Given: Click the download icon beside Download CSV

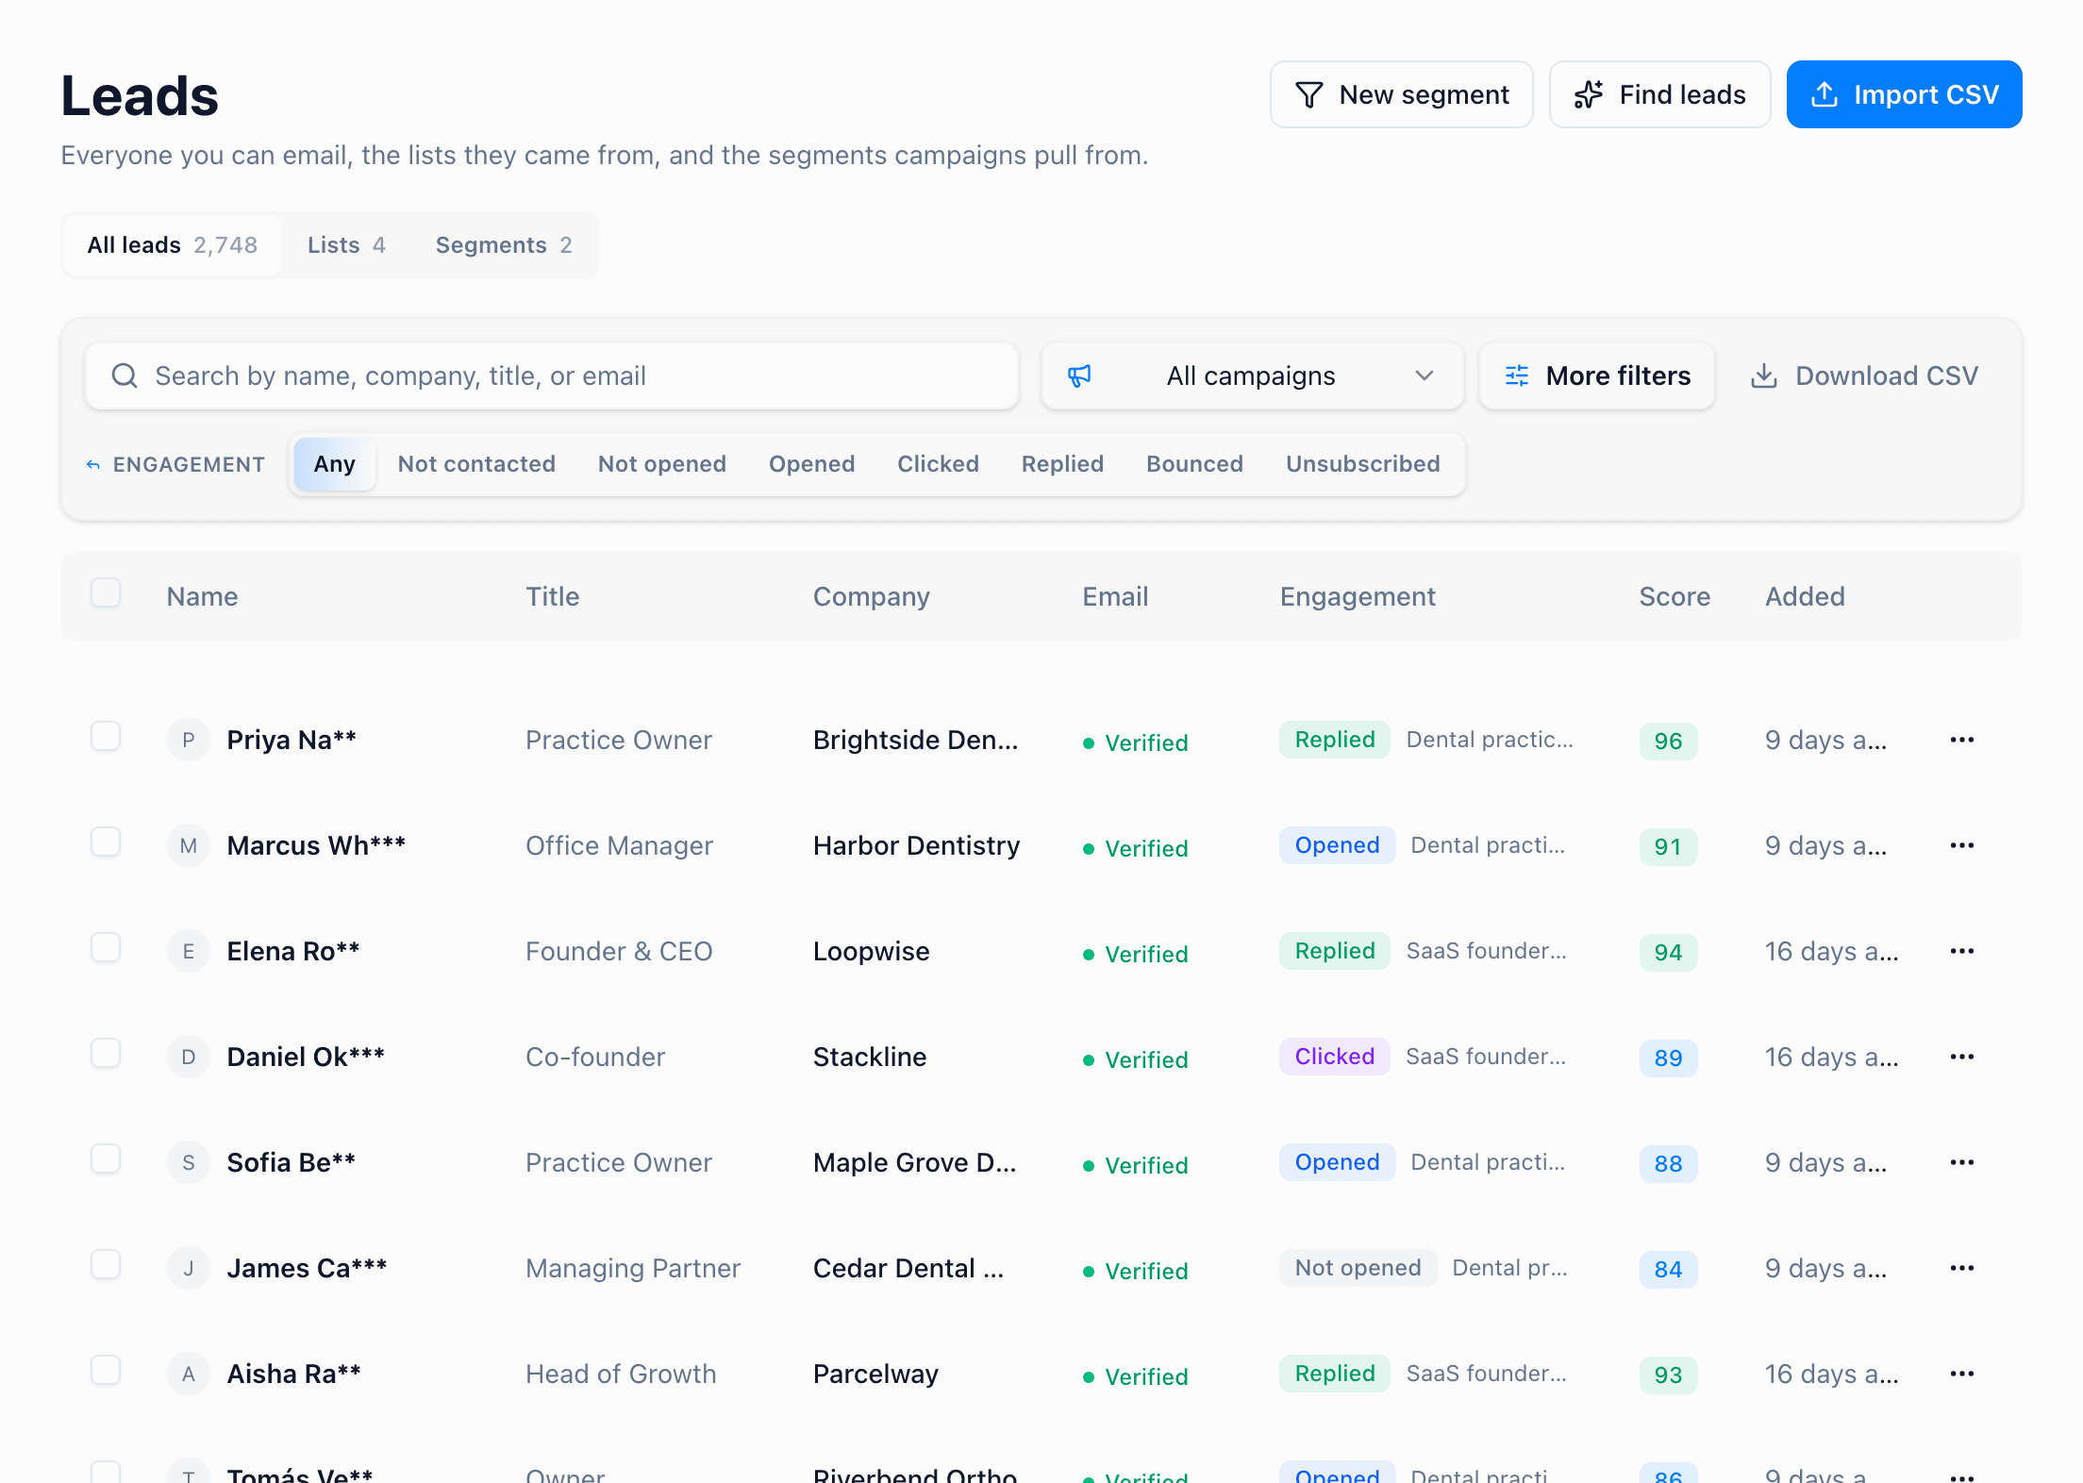Looking at the screenshot, I should (x=1764, y=376).
